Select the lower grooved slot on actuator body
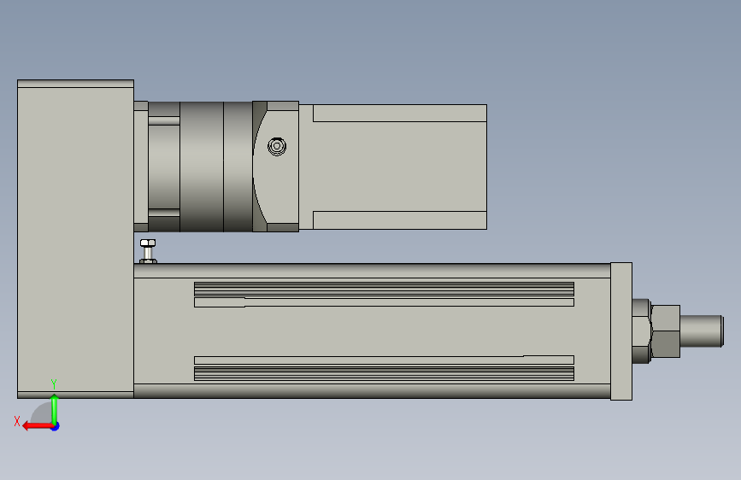Screen dimensions: 741x480 click(384, 373)
